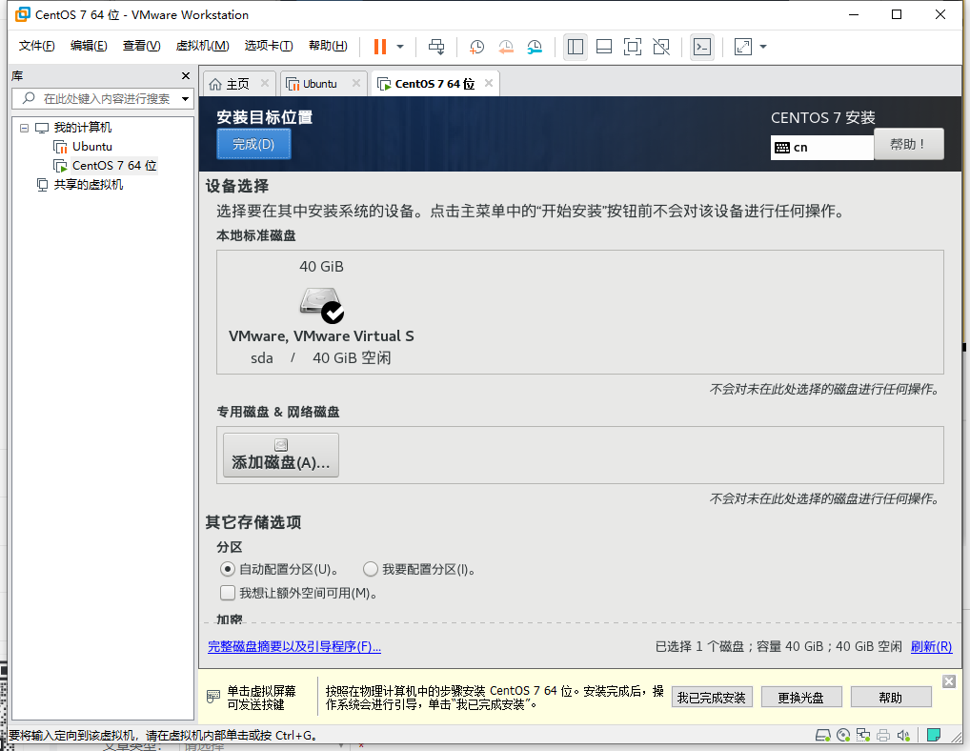The width and height of the screenshot is (970, 751).
Task: Click the printer status bar icon
Action: (x=883, y=735)
